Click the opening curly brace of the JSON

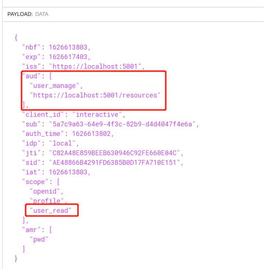[x=16, y=38]
